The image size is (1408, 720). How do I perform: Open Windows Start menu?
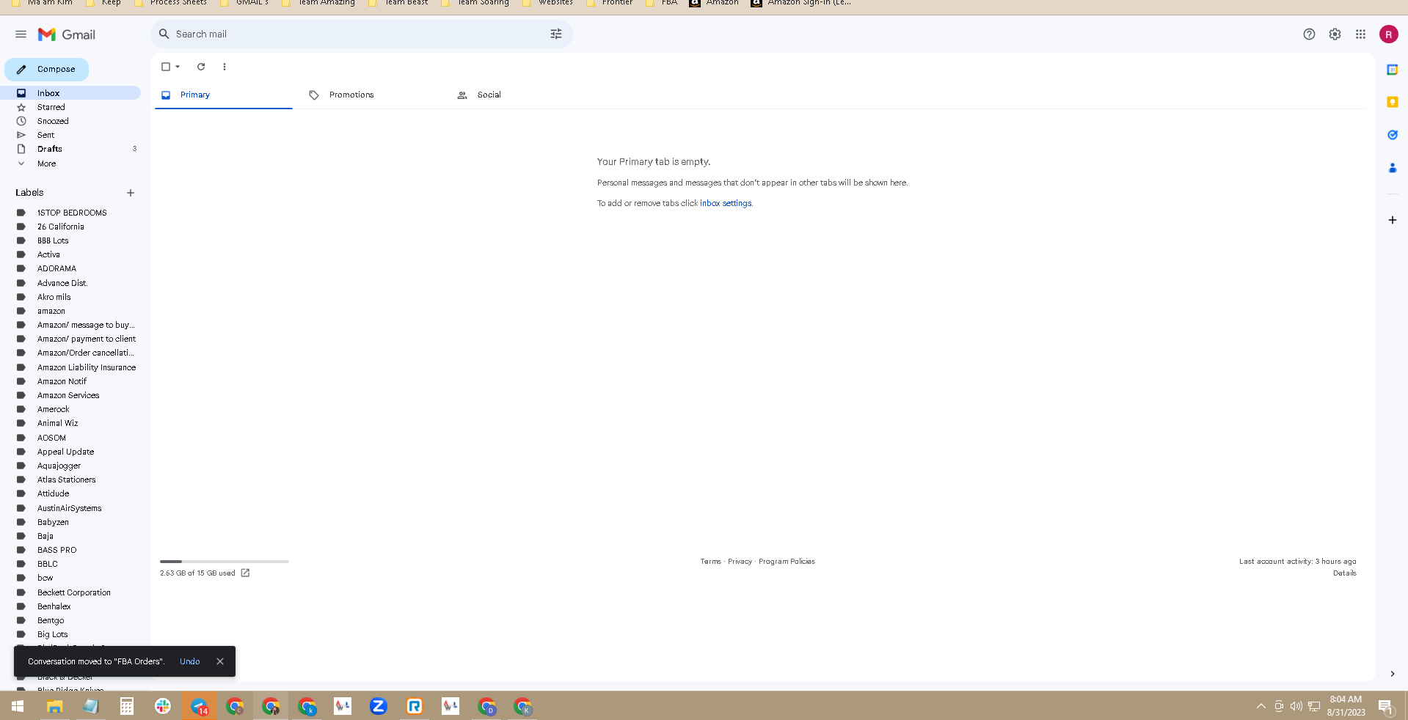coord(18,706)
